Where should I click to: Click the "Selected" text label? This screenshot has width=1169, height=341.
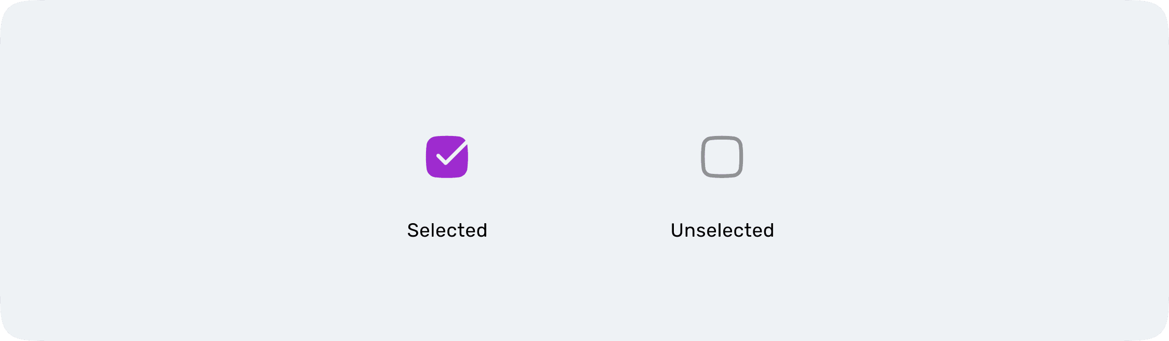[x=447, y=230]
